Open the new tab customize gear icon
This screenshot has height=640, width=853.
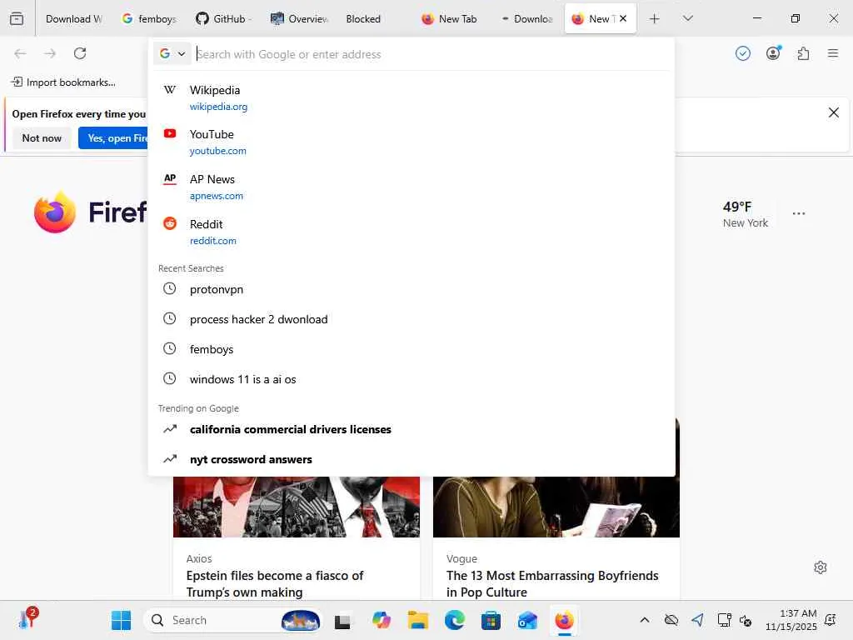pyautogui.click(x=821, y=567)
